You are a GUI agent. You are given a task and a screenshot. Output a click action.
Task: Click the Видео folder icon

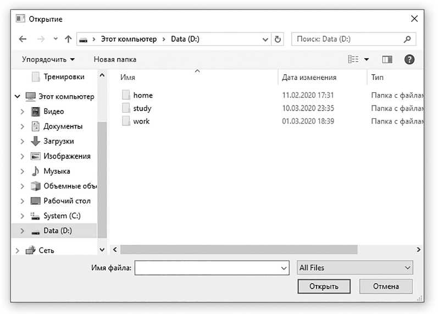click(36, 112)
